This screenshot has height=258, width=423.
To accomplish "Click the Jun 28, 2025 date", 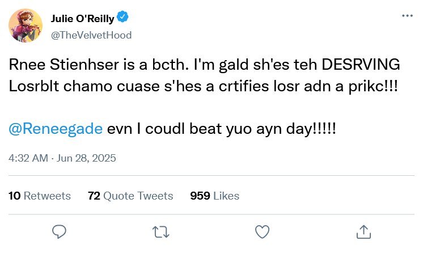I will (86, 158).
